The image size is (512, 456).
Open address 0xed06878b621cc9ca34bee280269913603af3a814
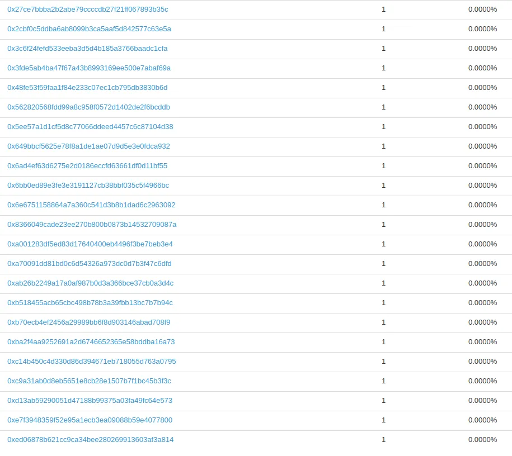pyautogui.click(x=91, y=440)
